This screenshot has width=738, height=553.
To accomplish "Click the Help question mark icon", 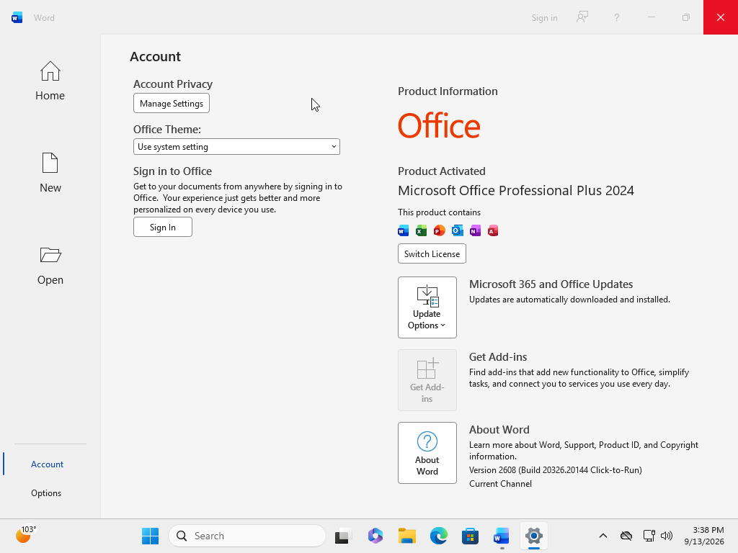I will click(x=617, y=18).
